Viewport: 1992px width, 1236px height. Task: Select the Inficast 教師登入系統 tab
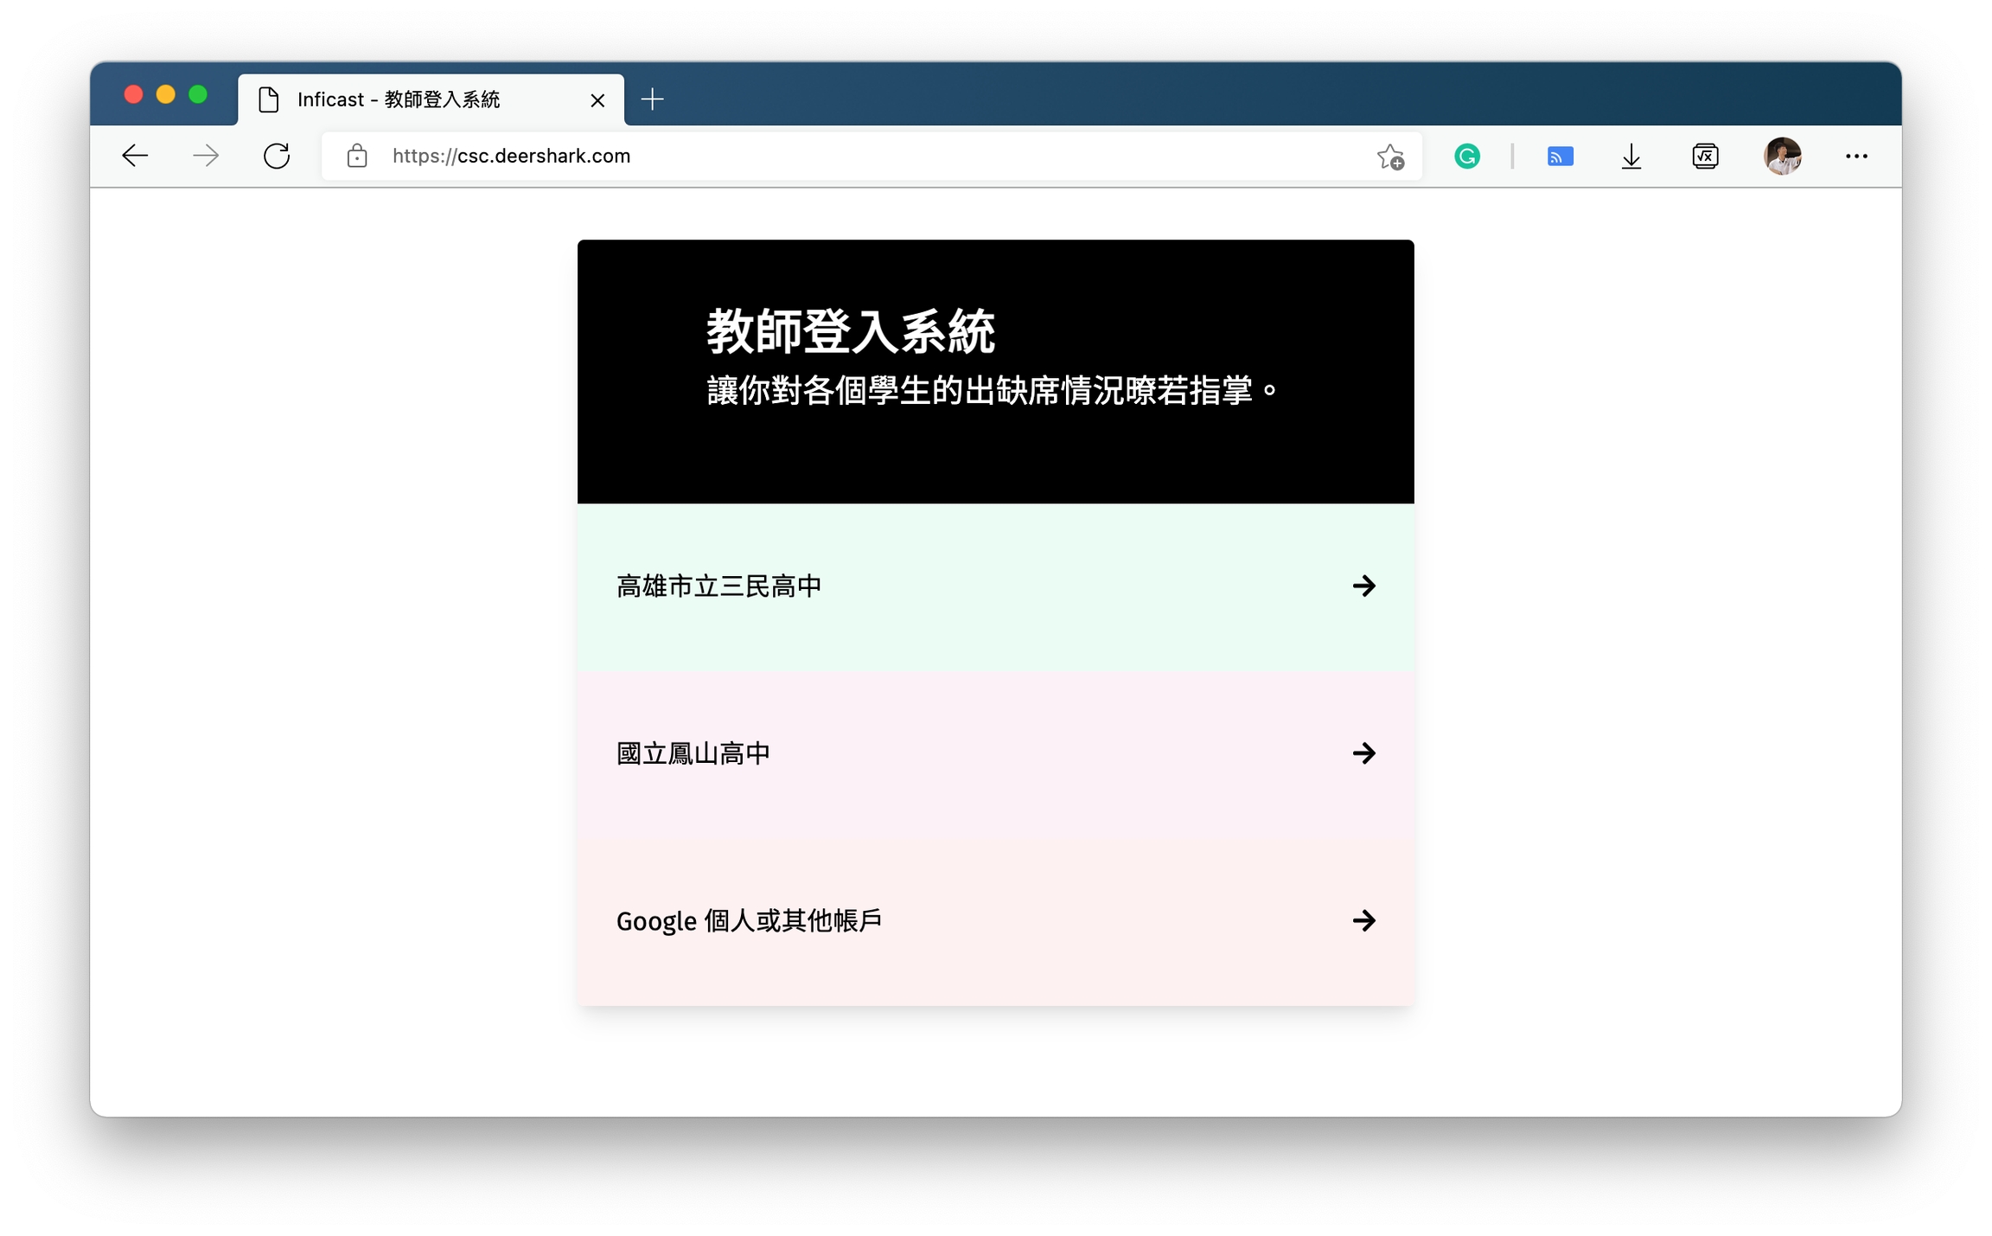coord(398,100)
